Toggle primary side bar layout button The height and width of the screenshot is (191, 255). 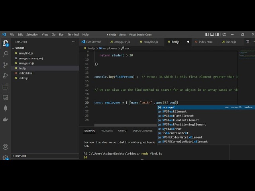tap(207, 35)
